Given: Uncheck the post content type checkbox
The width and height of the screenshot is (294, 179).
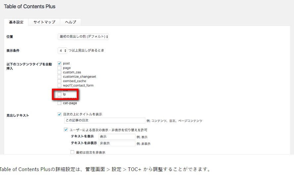Looking at the screenshot, I should [x=60, y=63].
